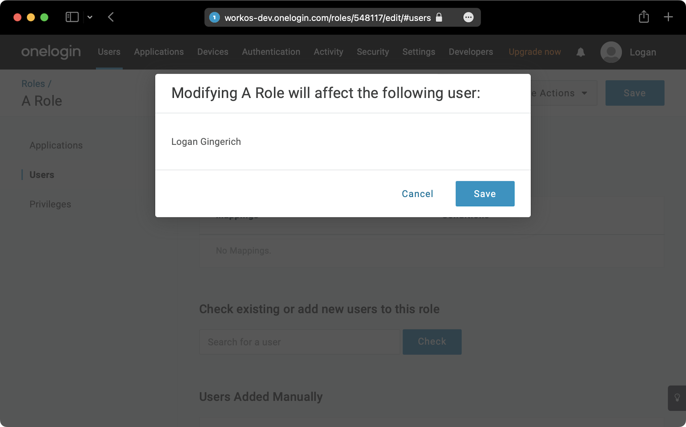Select the Applications sidebar tab
Viewport: 686px width, 427px height.
[56, 145]
